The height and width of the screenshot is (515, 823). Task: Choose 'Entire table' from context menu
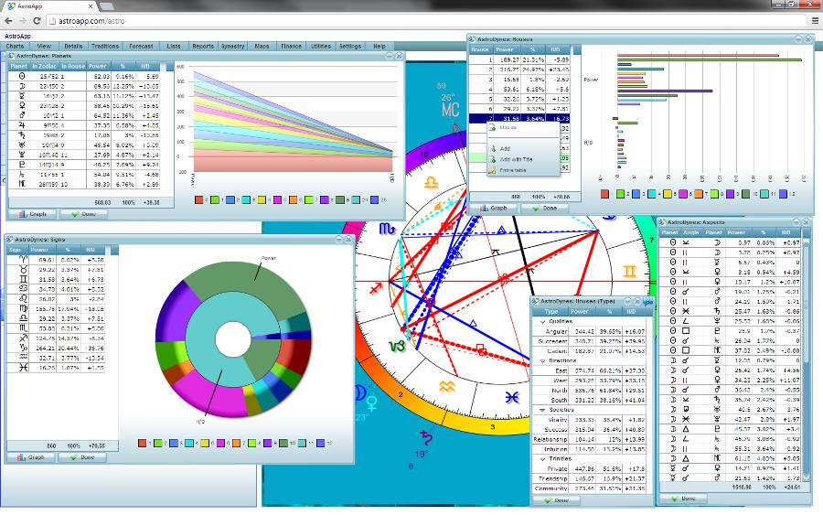(514, 169)
